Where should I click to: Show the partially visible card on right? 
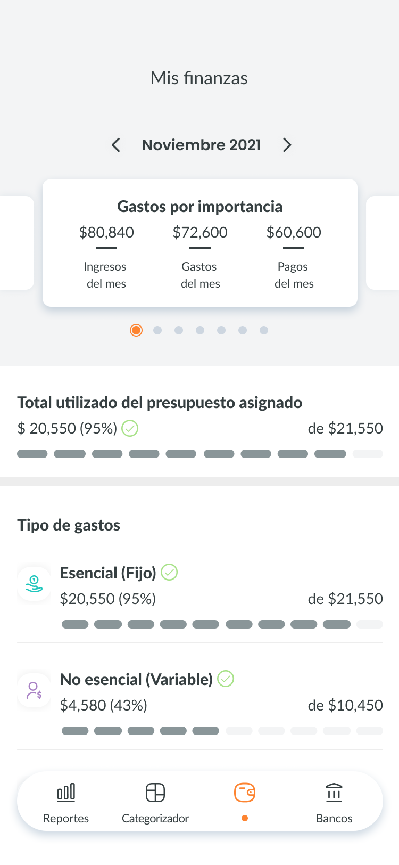(383, 243)
